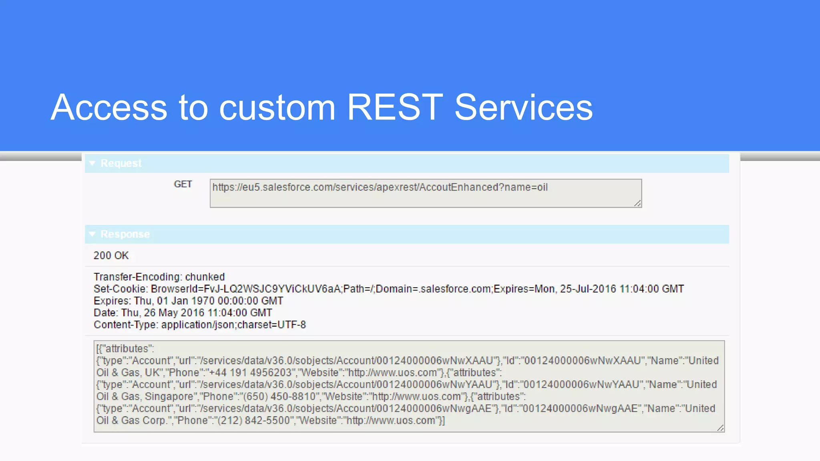The image size is (820, 461).
Task: Collapse the Request section triangle
Action: [92, 163]
